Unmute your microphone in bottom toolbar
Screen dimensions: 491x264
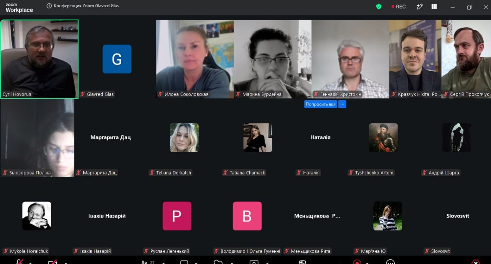[19, 262]
